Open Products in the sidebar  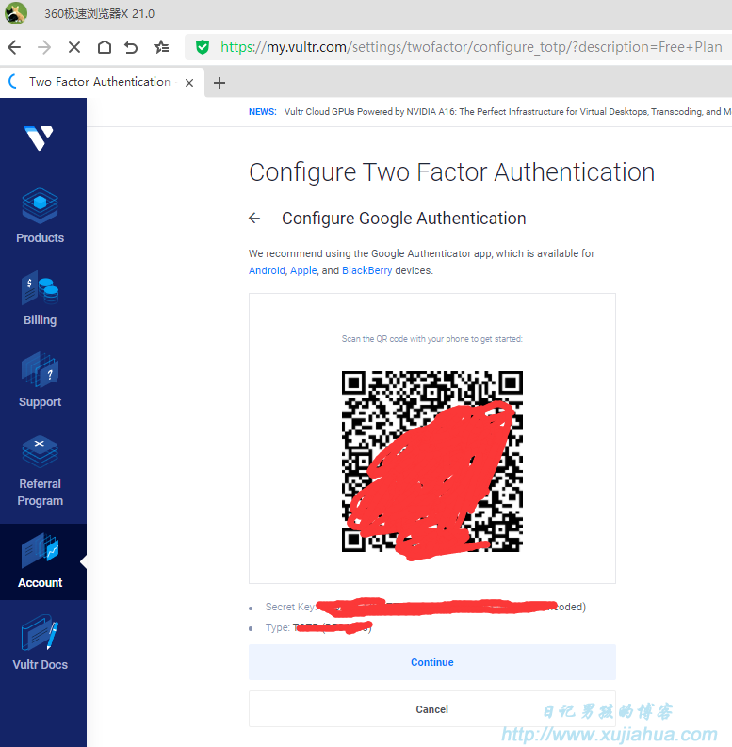coord(40,216)
